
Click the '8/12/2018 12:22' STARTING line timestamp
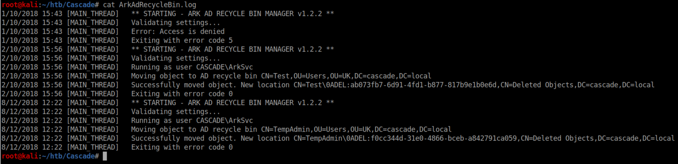coord(32,103)
